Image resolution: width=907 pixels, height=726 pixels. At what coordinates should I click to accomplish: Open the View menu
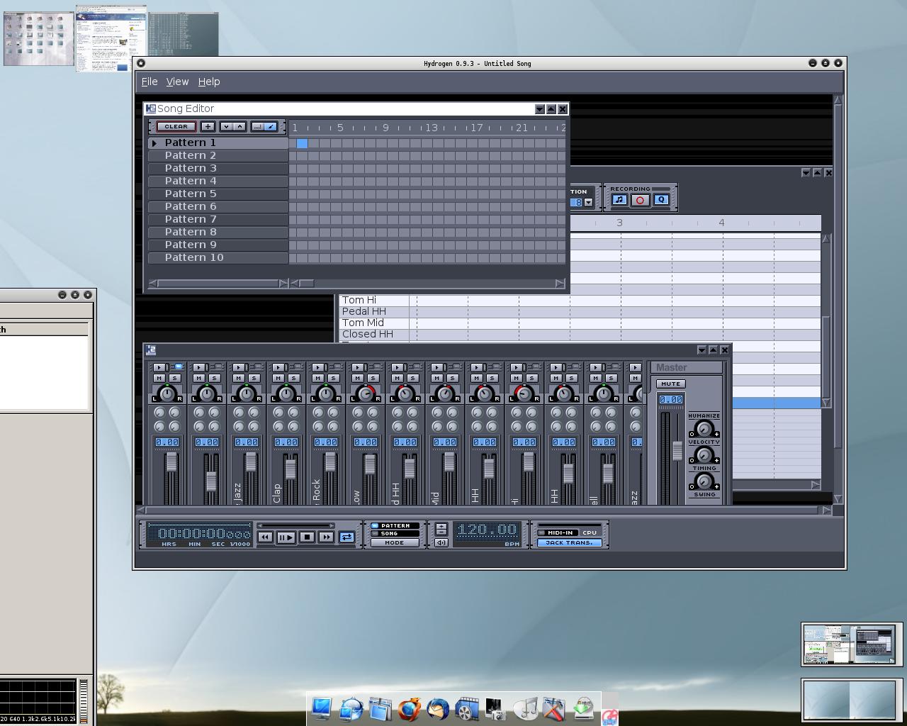(x=177, y=82)
